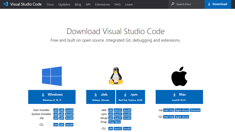
Task: Download Mac CLI for Apple silicon
Action: [x=182, y=117]
